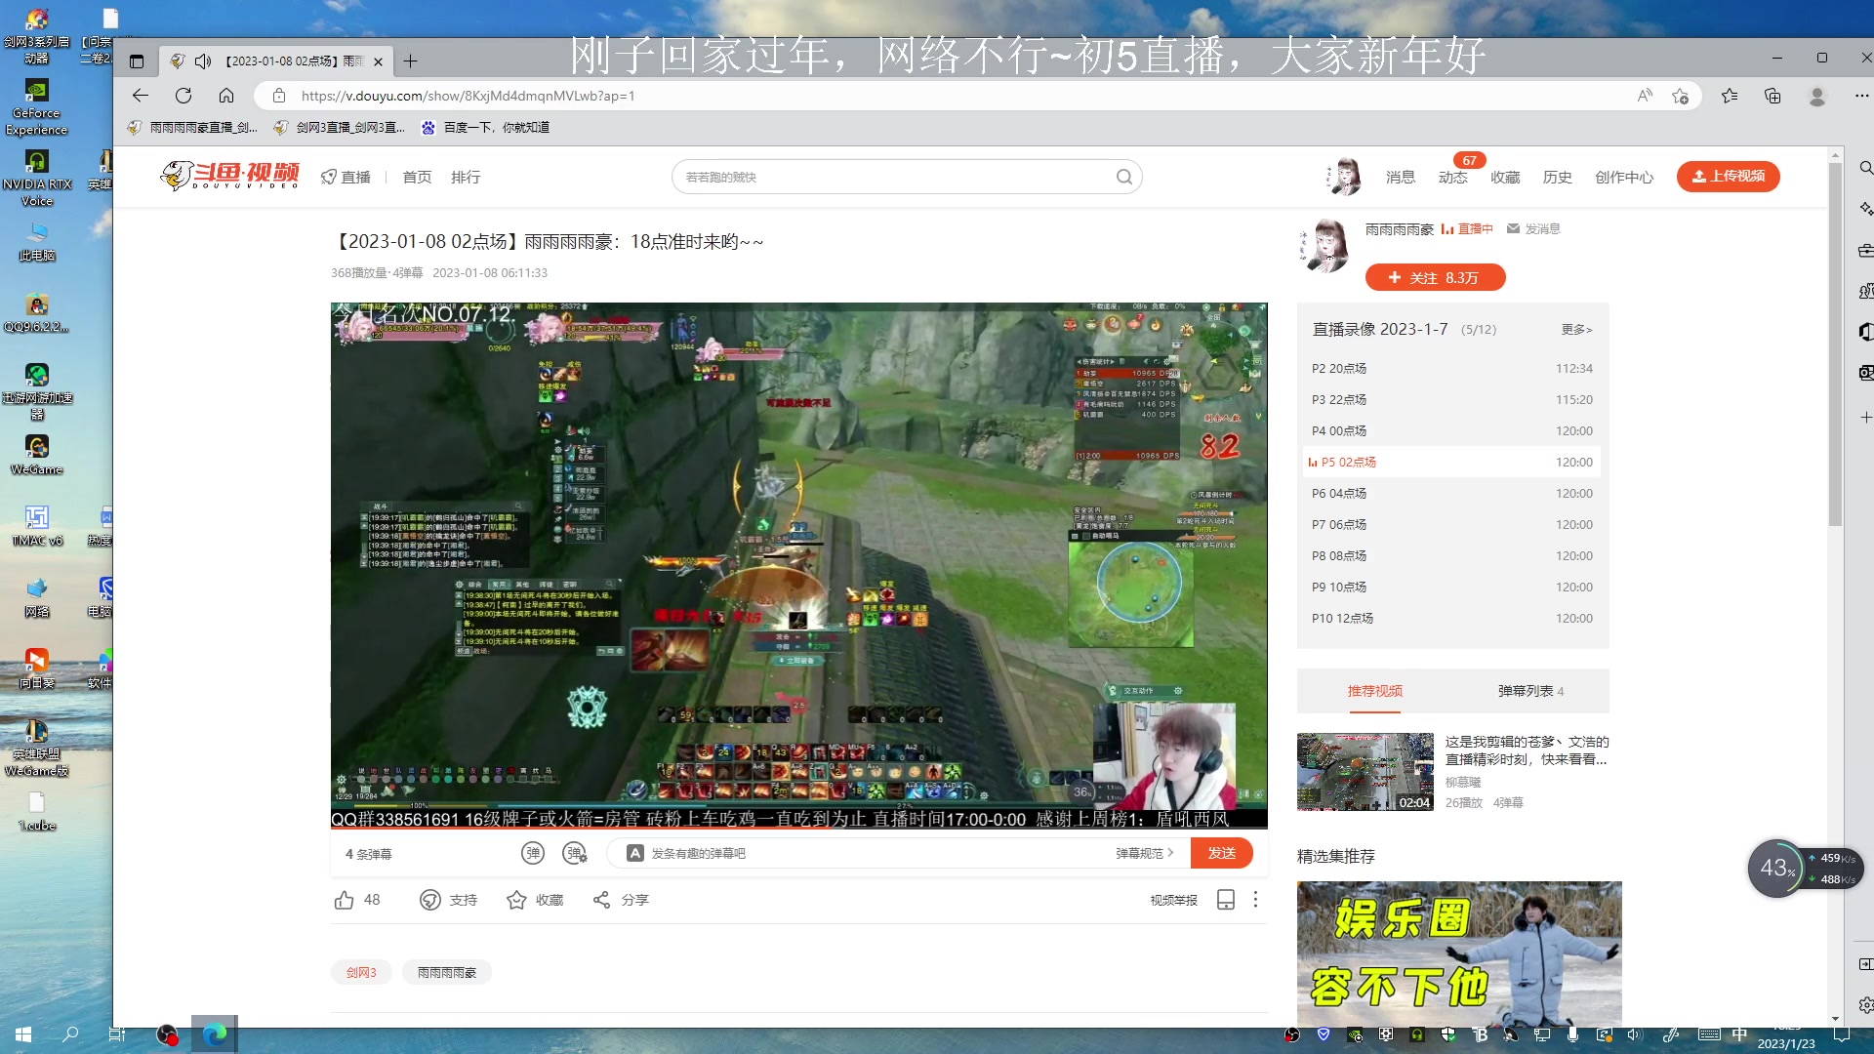Image resolution: width=1874 pixels, height=1054 pixels.
Task: Reload the Douyu video page
Action: point(183,96)
